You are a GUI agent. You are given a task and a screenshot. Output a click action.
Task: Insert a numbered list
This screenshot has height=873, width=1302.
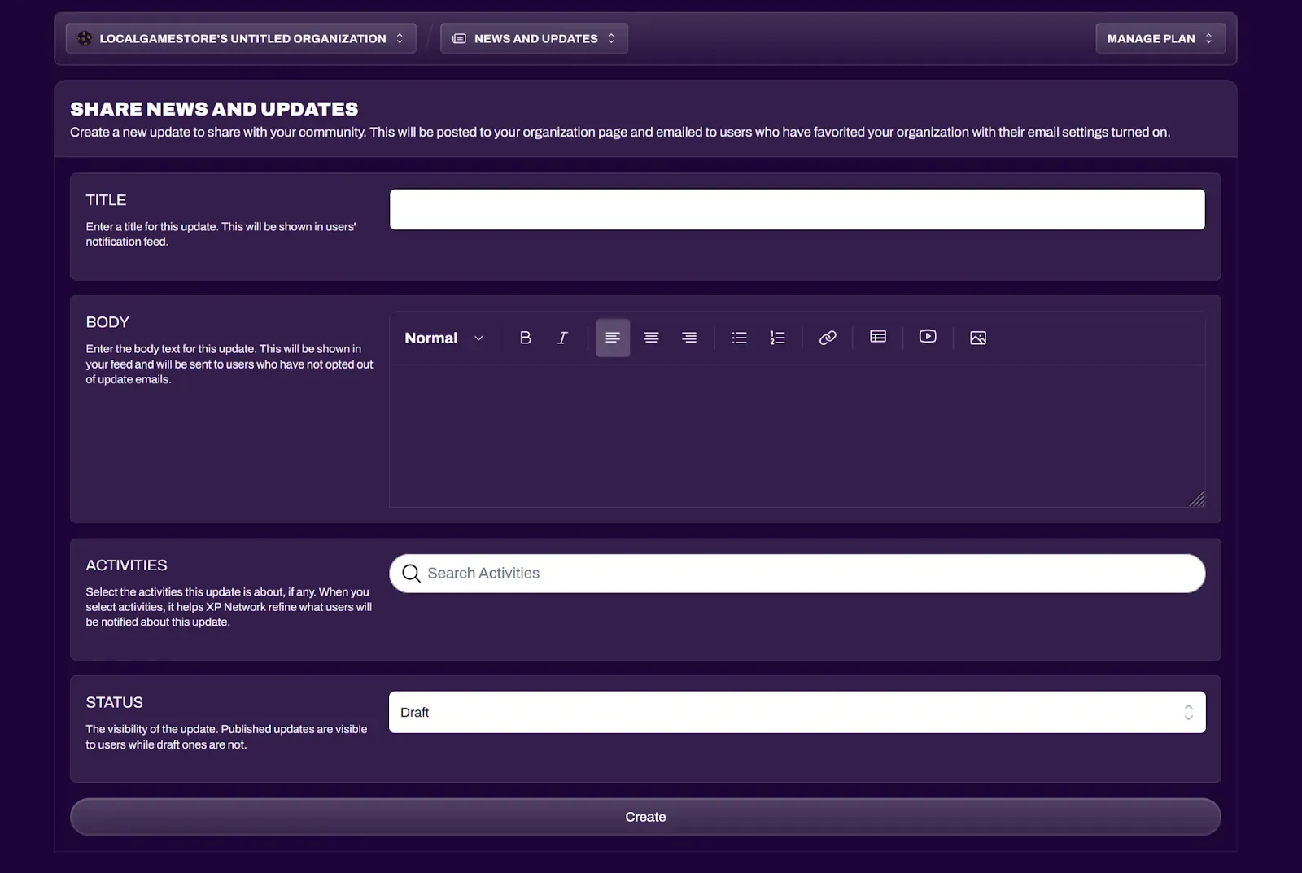pyautogui.click(x=777, y=337)
